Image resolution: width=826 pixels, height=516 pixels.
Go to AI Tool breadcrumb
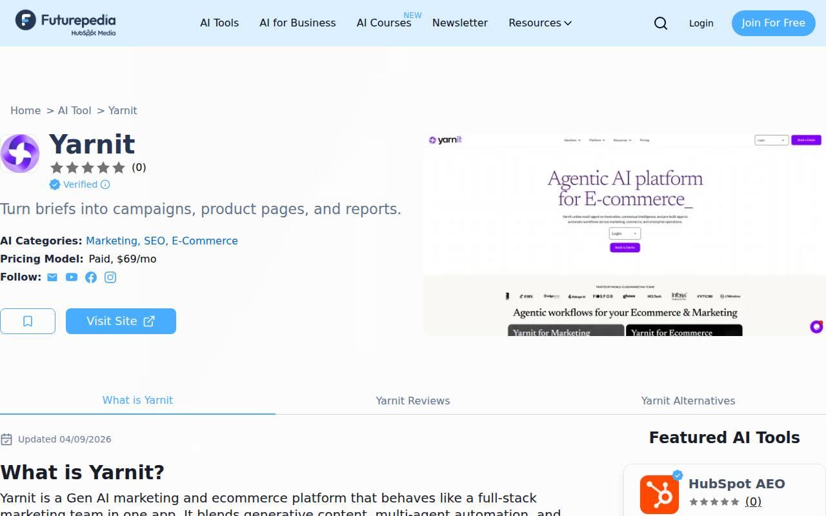tap(75, 110)
